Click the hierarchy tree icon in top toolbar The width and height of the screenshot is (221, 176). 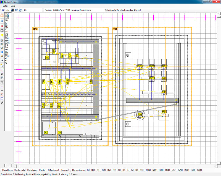point(7,10)
